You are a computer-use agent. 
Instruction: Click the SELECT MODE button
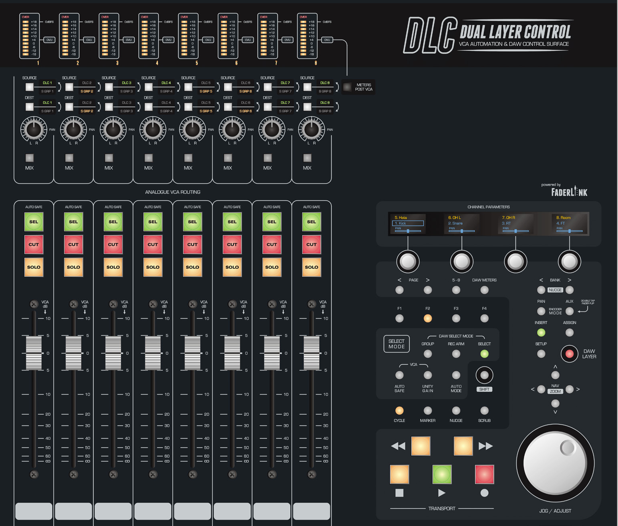[397, 344]
